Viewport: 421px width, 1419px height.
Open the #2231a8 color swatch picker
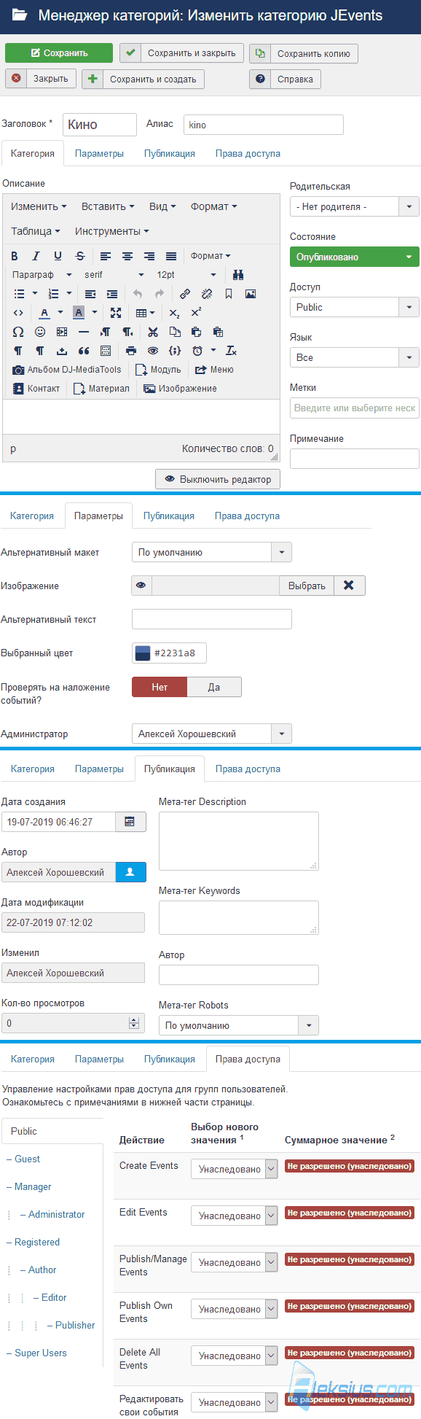point(143,653)
